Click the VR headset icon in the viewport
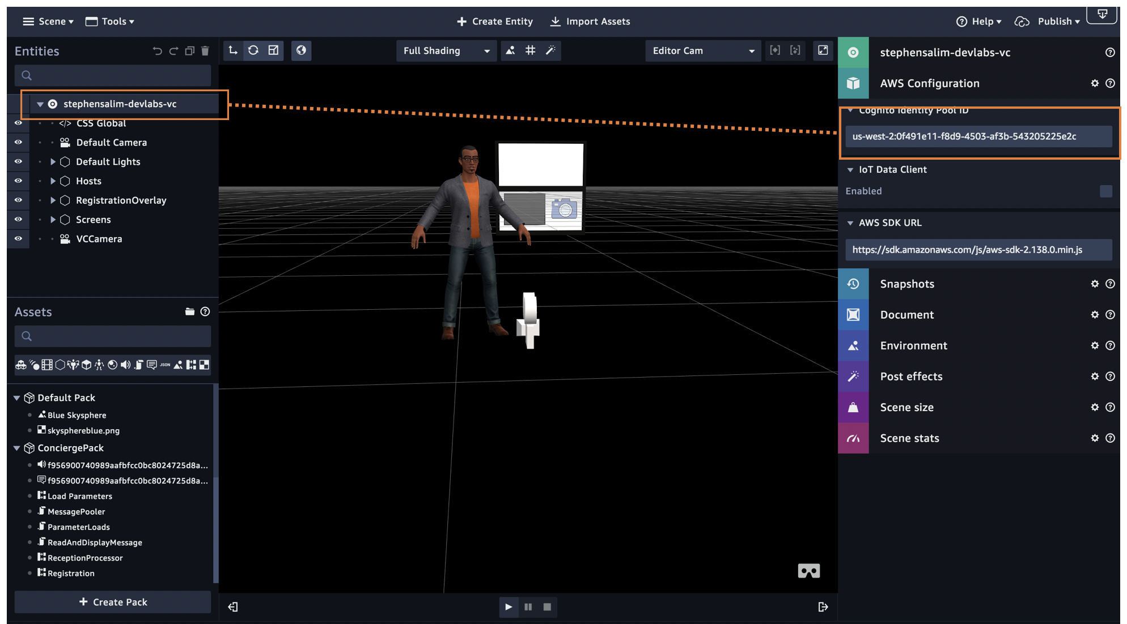Screen dimensions: 1127x624 click(808, 571)
